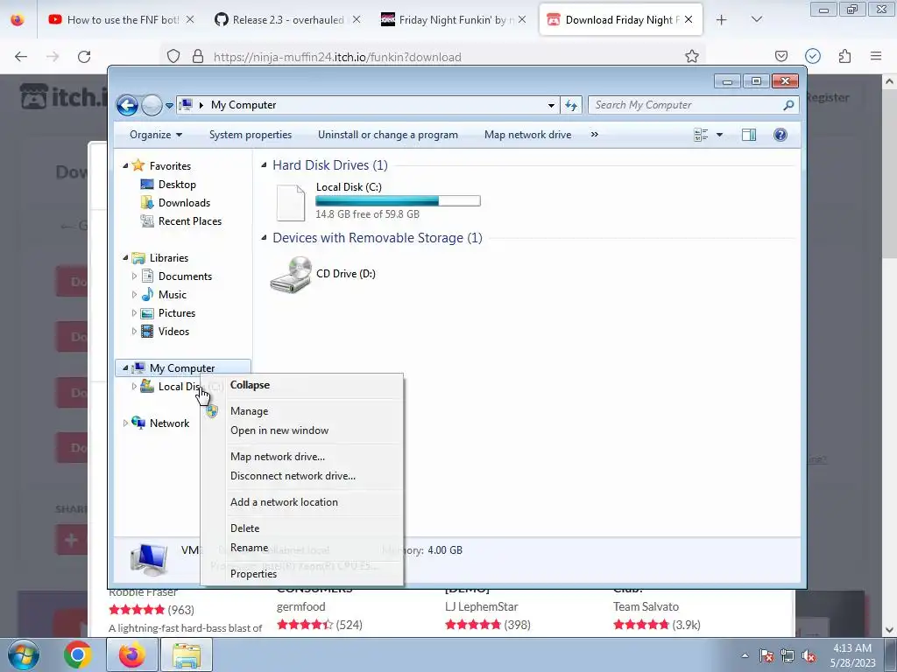
Task: Open Firefox Pocket save icon
Action: 780,56
